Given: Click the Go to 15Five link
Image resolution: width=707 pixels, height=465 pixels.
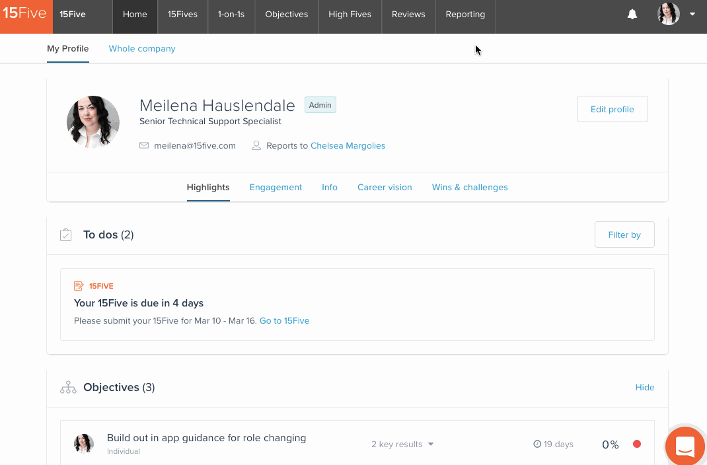Looking at the screenshot, I should coord(285,321).
